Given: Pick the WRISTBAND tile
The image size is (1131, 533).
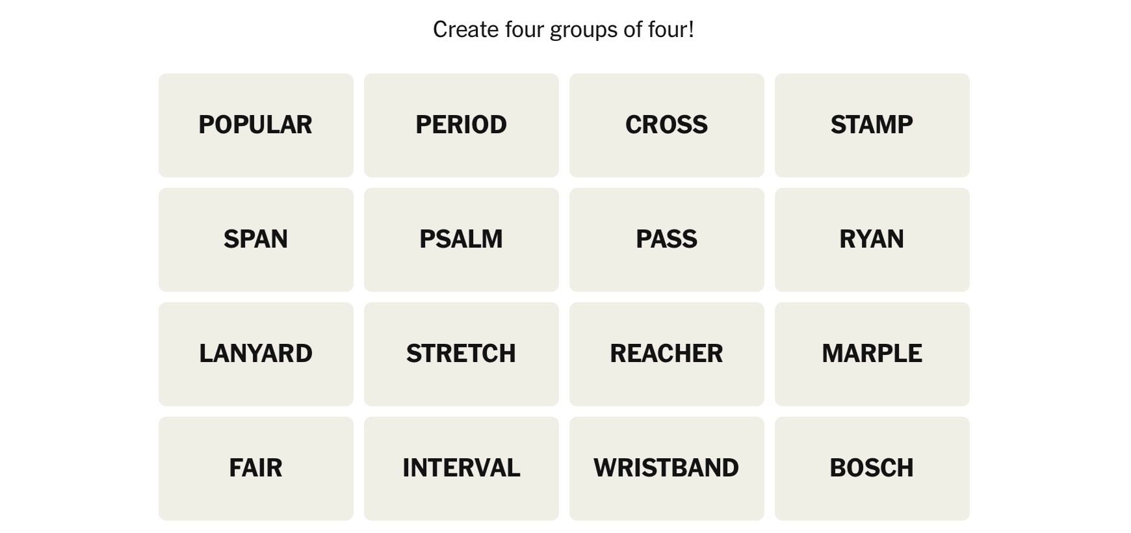Looking at the screenshot, I should coord(666,468).
